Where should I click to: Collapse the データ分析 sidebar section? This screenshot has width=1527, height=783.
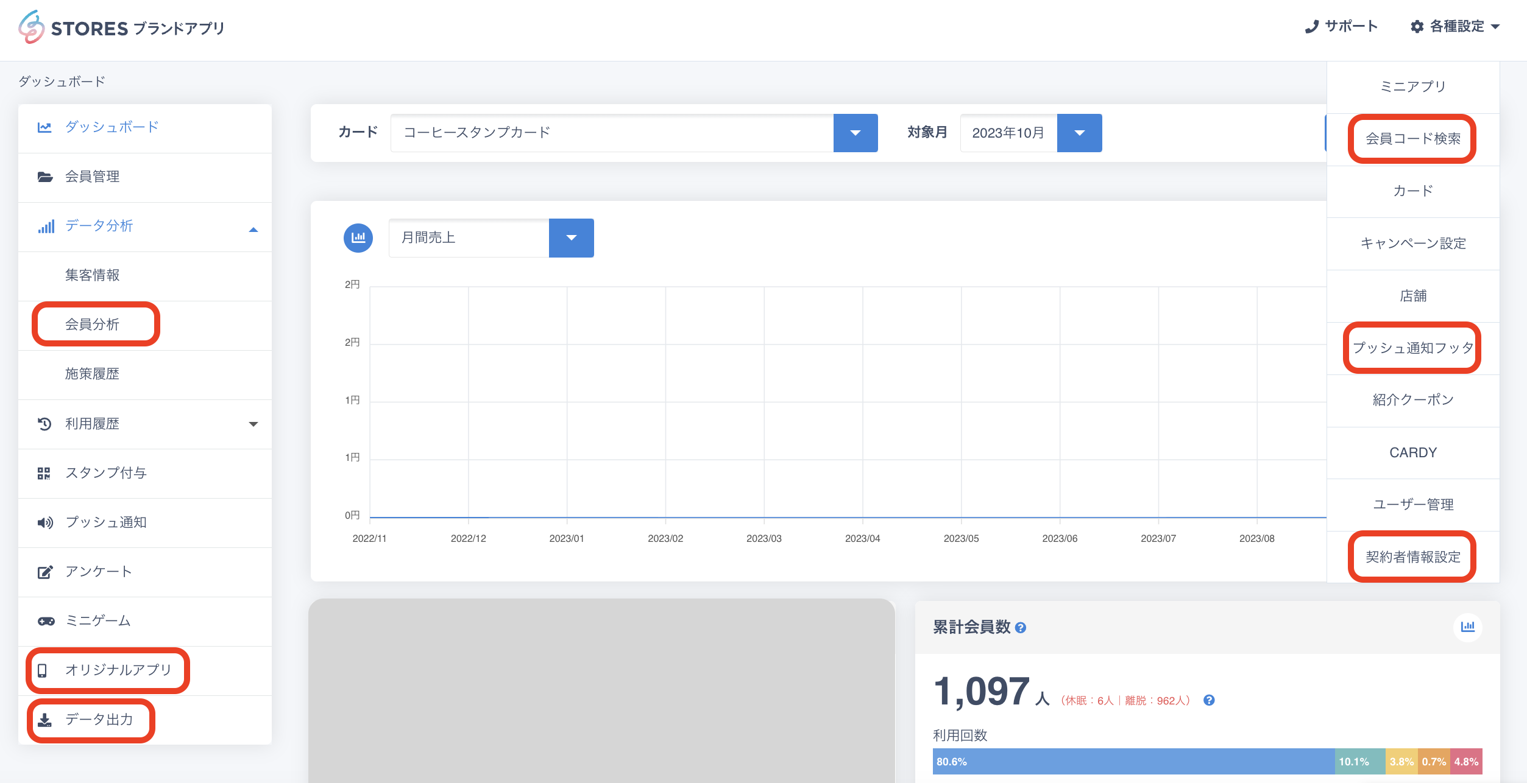(x=253, y=230)
